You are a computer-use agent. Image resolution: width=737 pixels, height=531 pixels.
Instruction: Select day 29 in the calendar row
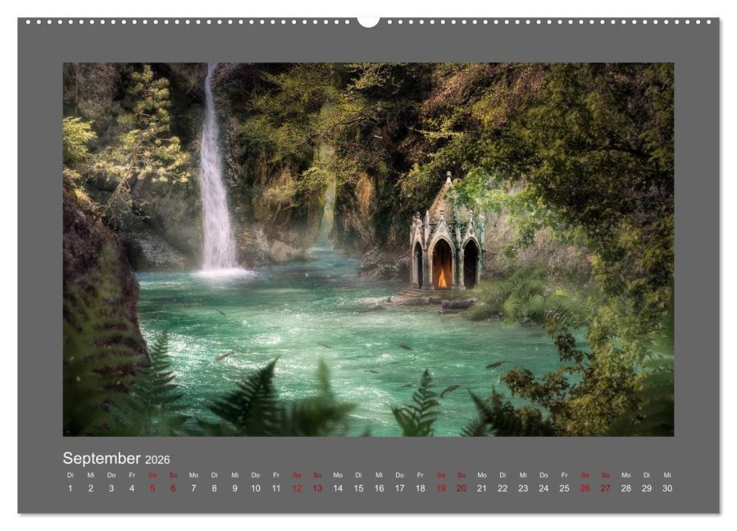(647, 488)
